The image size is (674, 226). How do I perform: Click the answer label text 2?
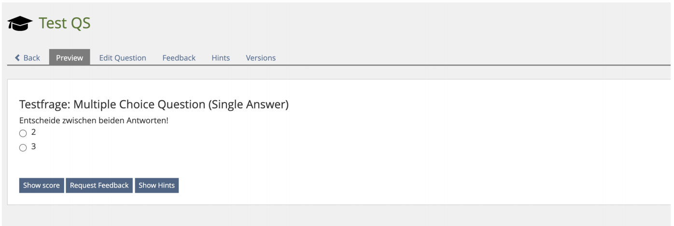pos(33,133)
